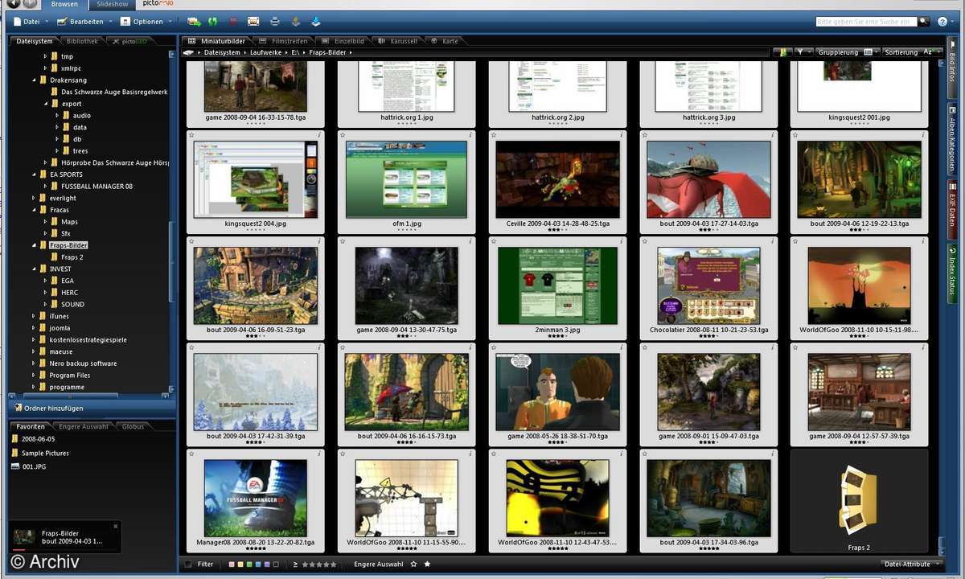Click the search magnifier button
Screen dimensions: 965x579
pyautogui.click(x=924, y=22)
